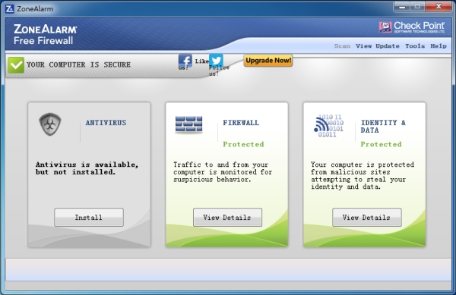Open the Update menu
456x295 pixels.
point(388,46)
